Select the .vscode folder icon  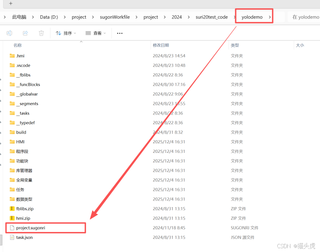tap(12, 65)
